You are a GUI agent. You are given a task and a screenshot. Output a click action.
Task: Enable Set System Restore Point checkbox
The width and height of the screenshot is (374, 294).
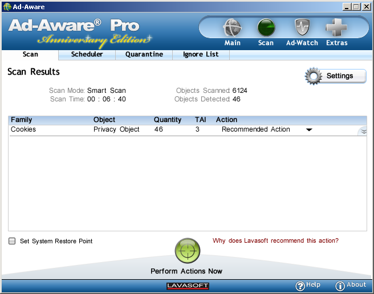[x=12, y=241]
